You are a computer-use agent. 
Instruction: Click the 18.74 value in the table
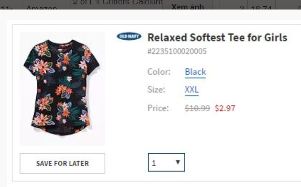[261, 7]
